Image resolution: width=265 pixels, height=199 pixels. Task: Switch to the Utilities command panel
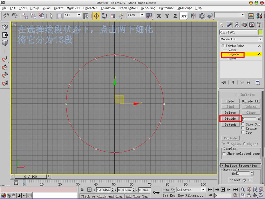point(259,25)
